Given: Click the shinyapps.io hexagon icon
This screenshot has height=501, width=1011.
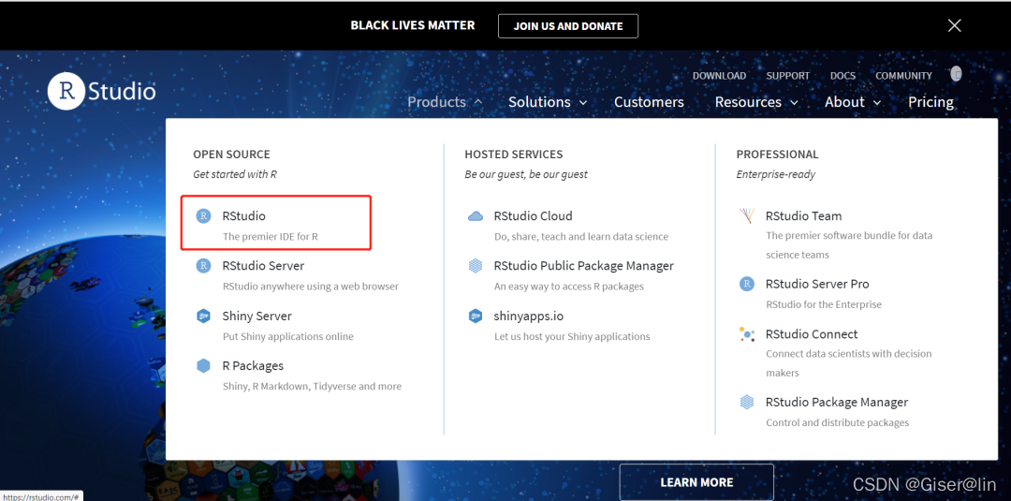Looking at the screenshot, I should [x=476, y=316].
